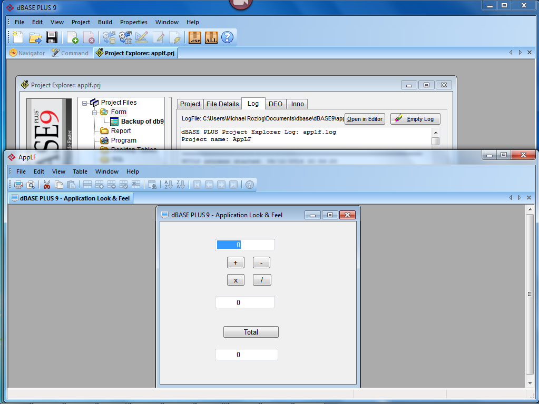Go to previous row with left arrow icon
Screen dimensions: 539x404
[209, 185]
